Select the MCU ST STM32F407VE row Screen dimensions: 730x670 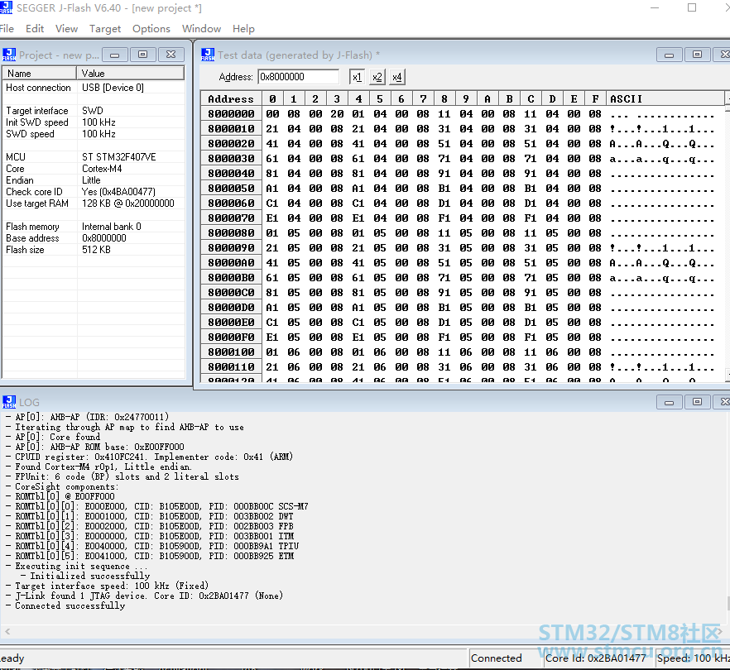94,157
